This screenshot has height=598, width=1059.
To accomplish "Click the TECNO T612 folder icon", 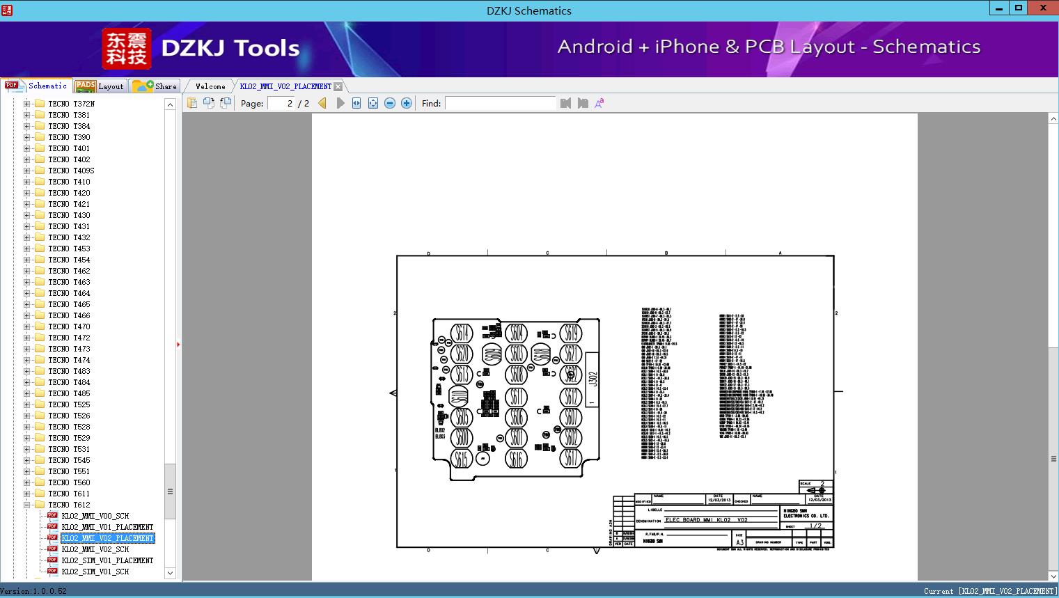I will [40, 505].
